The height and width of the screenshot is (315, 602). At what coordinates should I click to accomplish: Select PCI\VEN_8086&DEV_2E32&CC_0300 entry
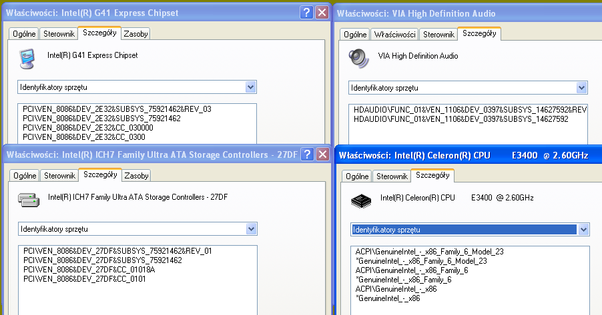(84, 137)
